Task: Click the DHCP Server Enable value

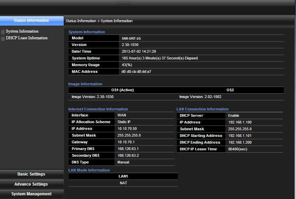Action: coord(234,115)
